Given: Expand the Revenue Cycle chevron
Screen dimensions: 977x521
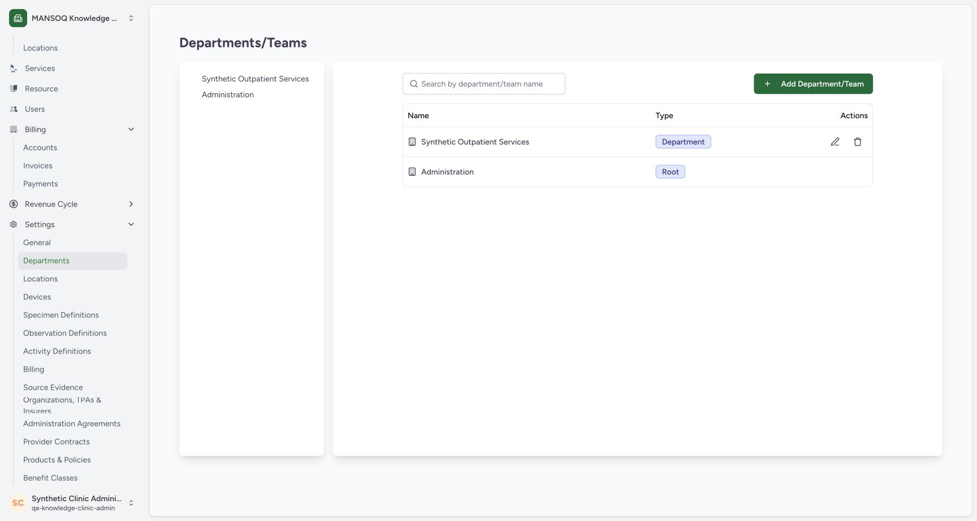Looking at the screenshot, I should 131,204.
